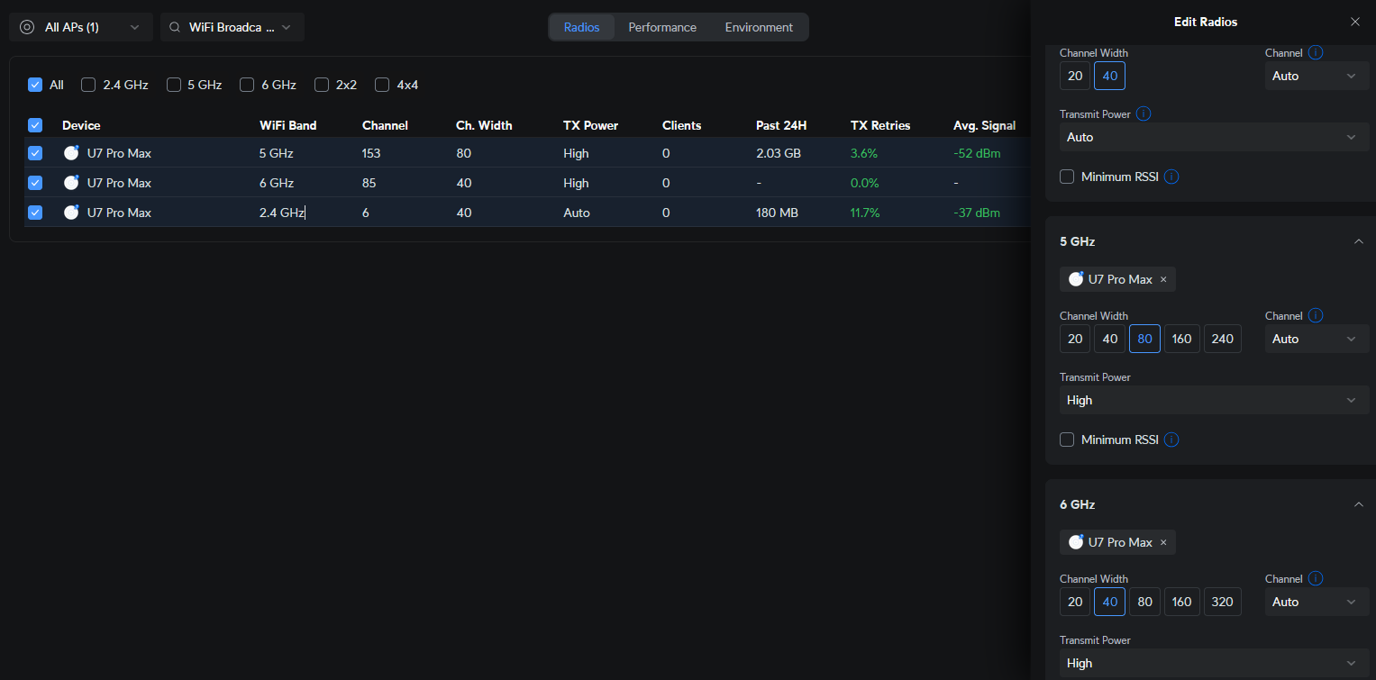Sort table by WiFi Band column
Viewport: 1376px width, 680px height.
pyautogui.click(x=288, y=125)
